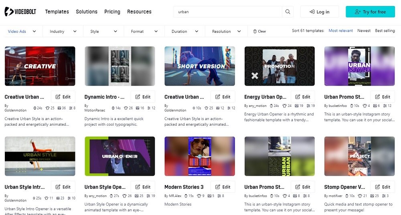
Task: Edit the purple Urban Promo Story template
Action: pyautogui.click(x=383, y=97)
